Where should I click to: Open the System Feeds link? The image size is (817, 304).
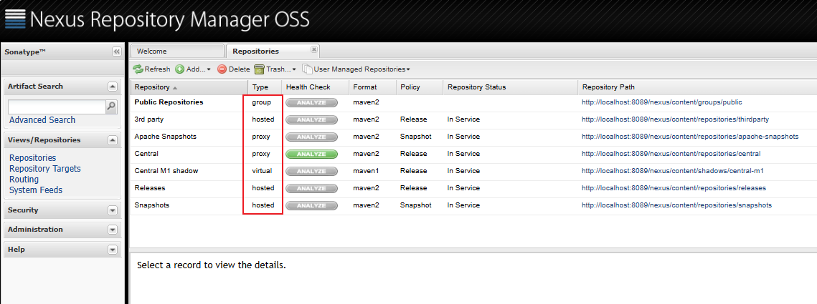[x=36, y=190]
